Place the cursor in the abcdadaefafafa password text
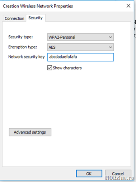Viewport: 136px width, 182px height. click(63, 57)
